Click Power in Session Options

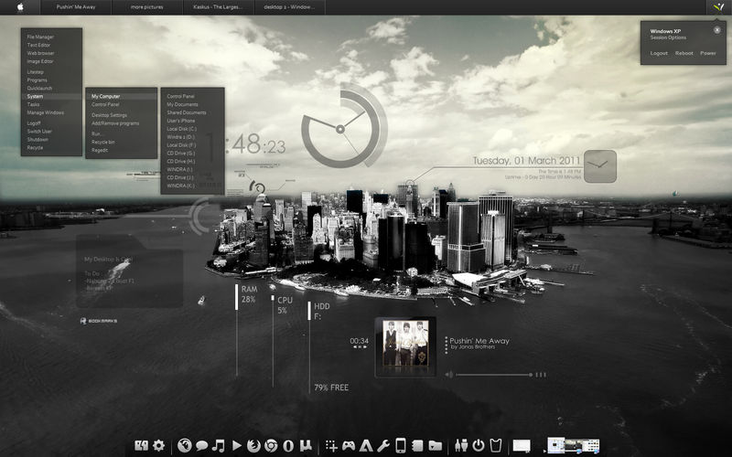click(707, 53)
